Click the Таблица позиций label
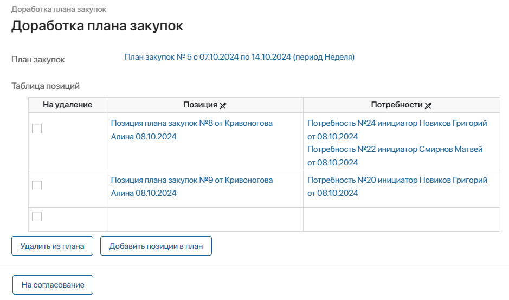Viewport: 509px width, 300px height. [46, 86]
